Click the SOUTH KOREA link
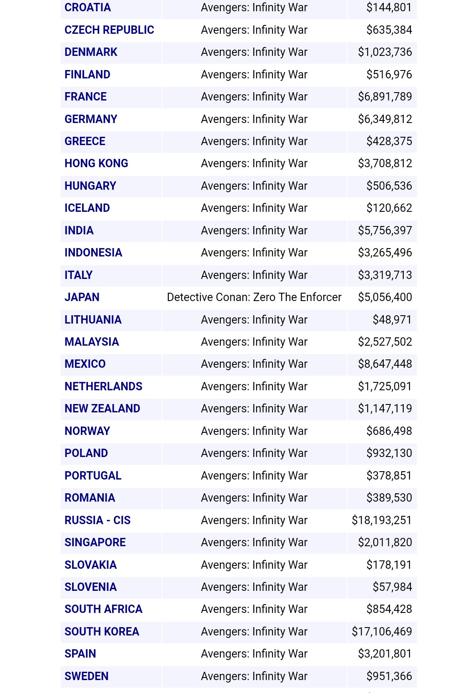Screen dimensions: 450x693 coord(102,632)
